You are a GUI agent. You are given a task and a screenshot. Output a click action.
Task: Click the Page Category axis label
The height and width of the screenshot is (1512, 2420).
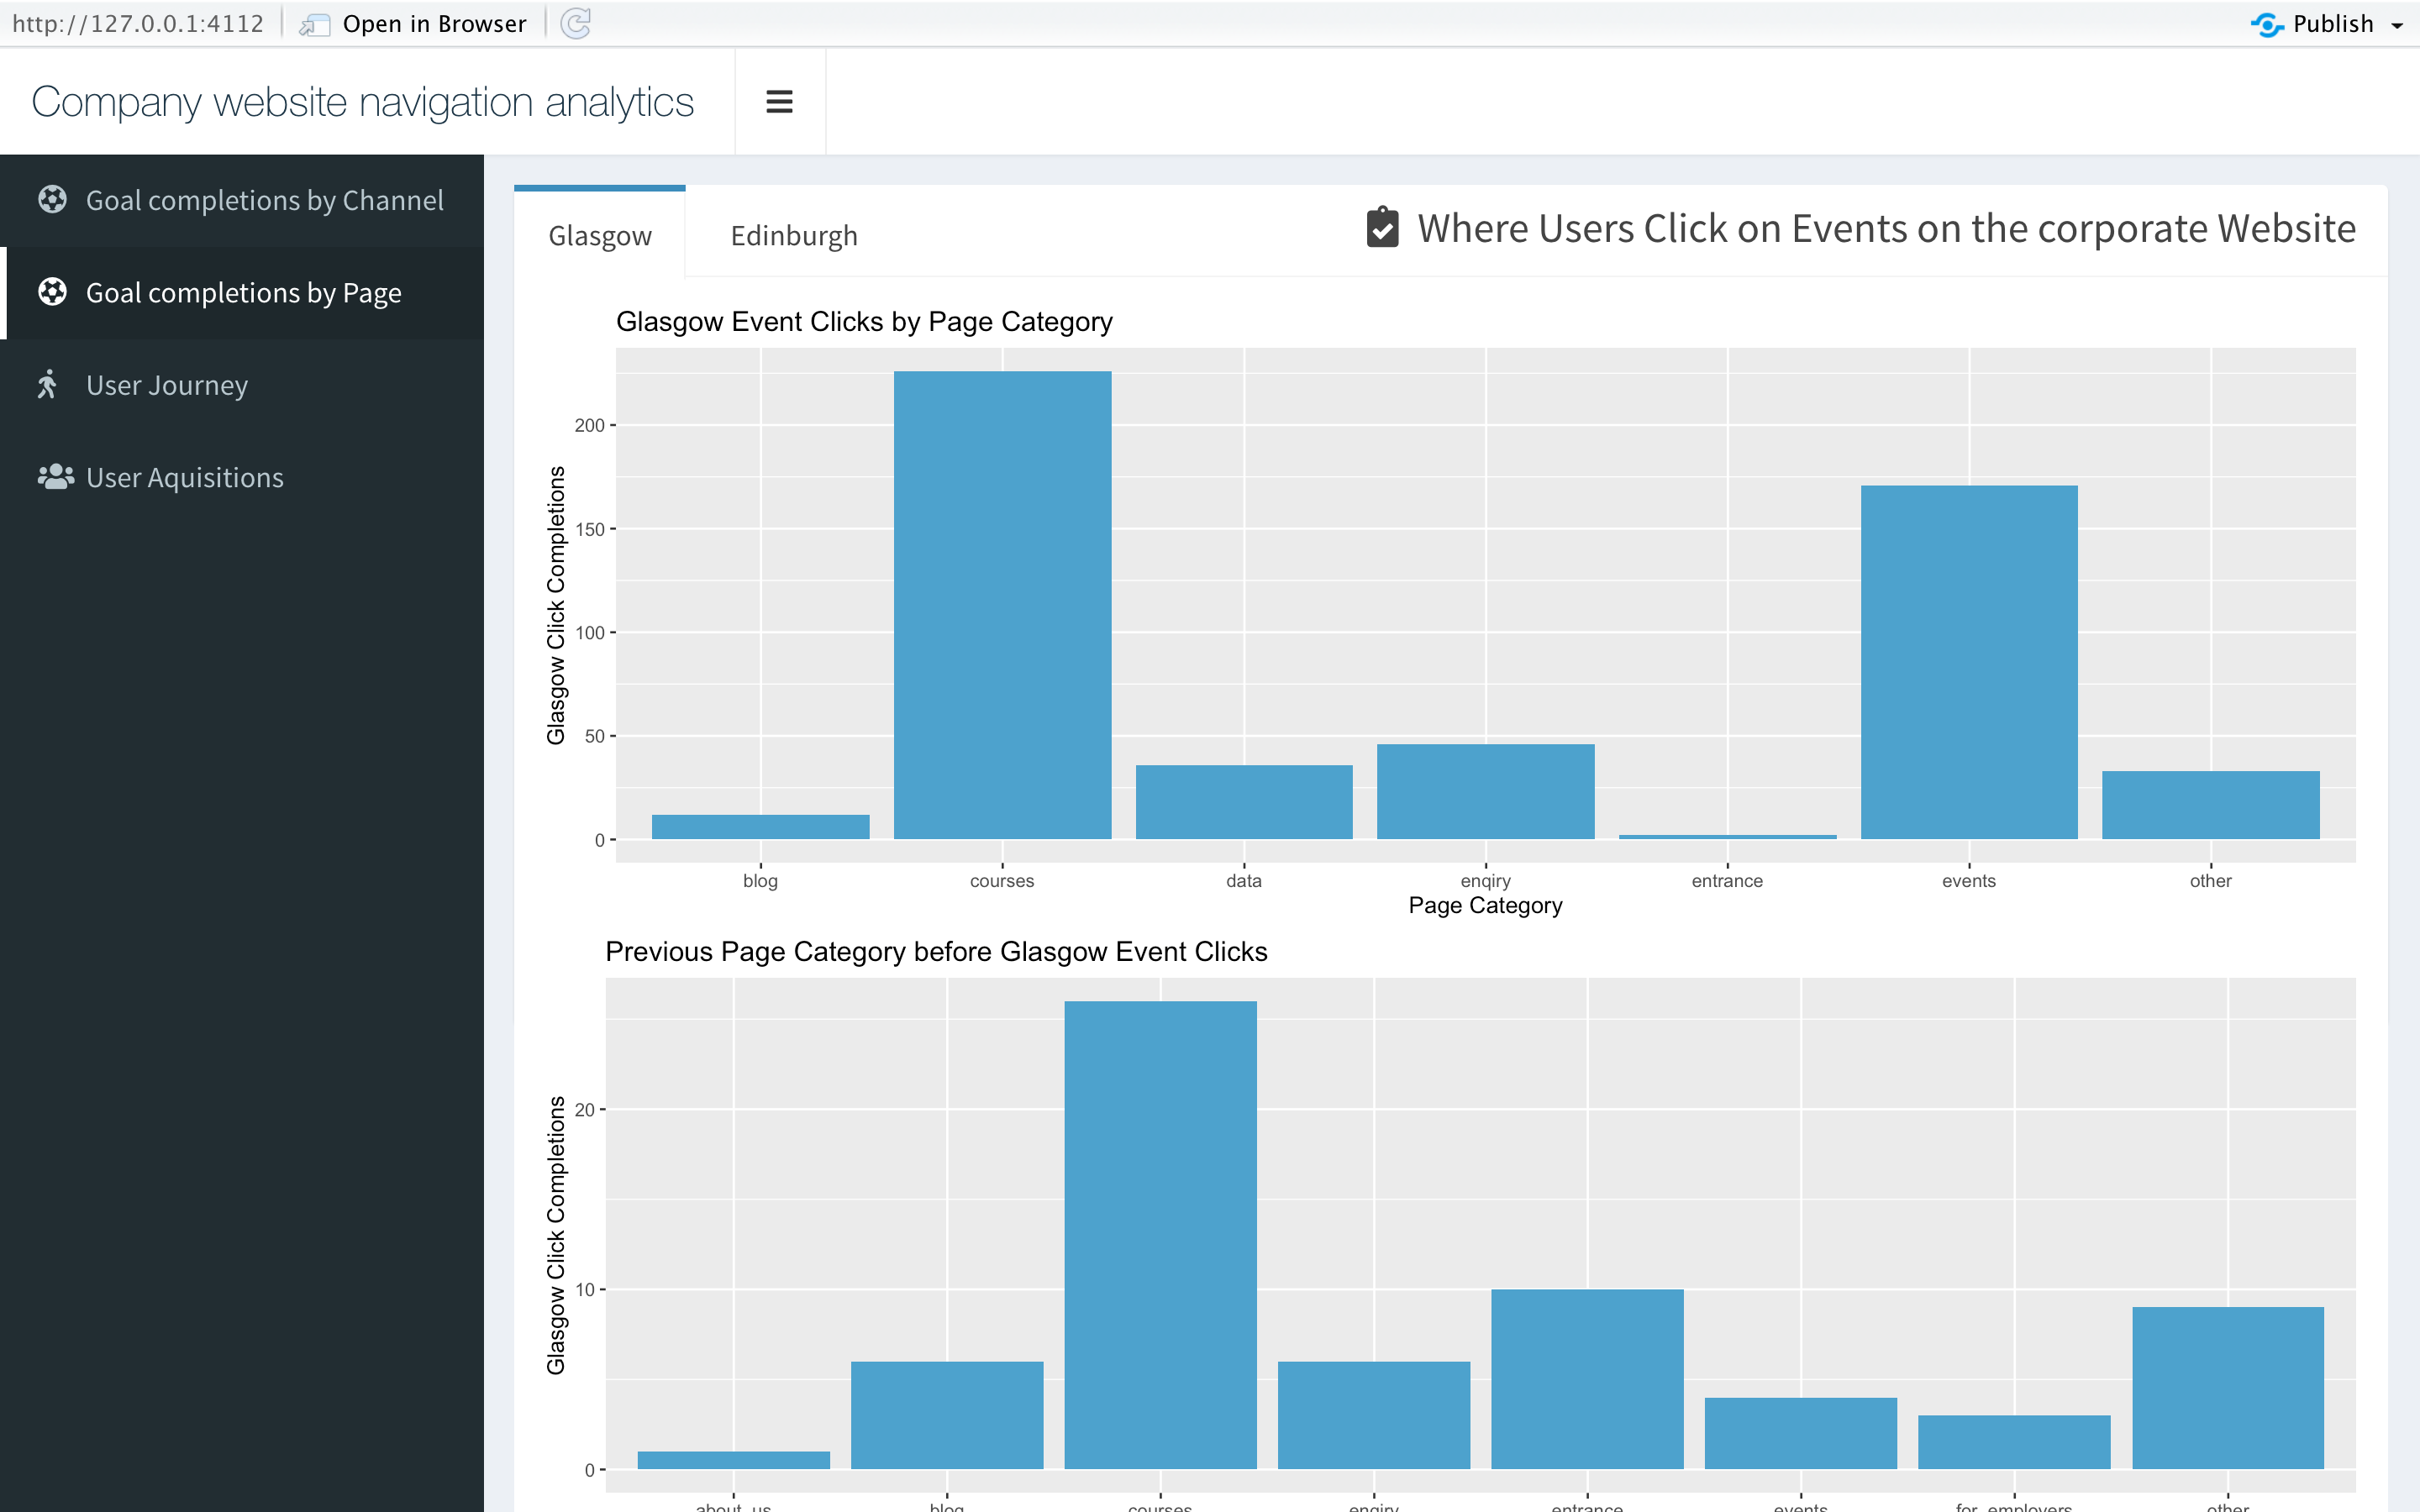[1485, 905]
